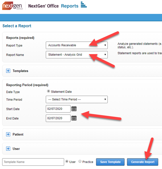Expand the User section plus icon
Viewport: 162px width, 169px height.
8,149
